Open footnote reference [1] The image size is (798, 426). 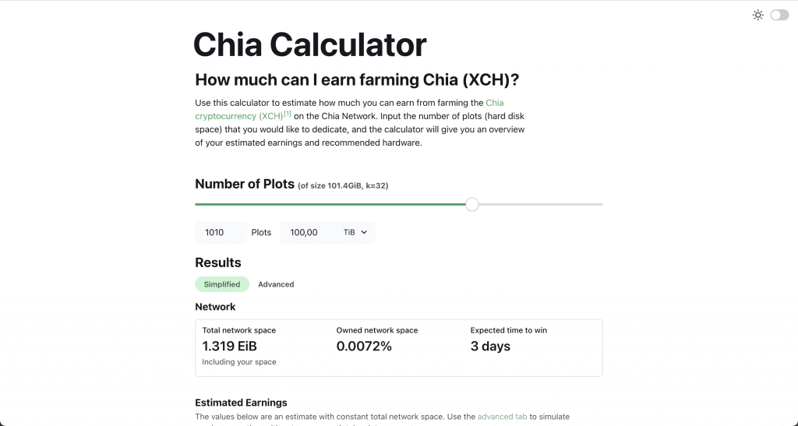pyautogui.click(x=288, y=114)
